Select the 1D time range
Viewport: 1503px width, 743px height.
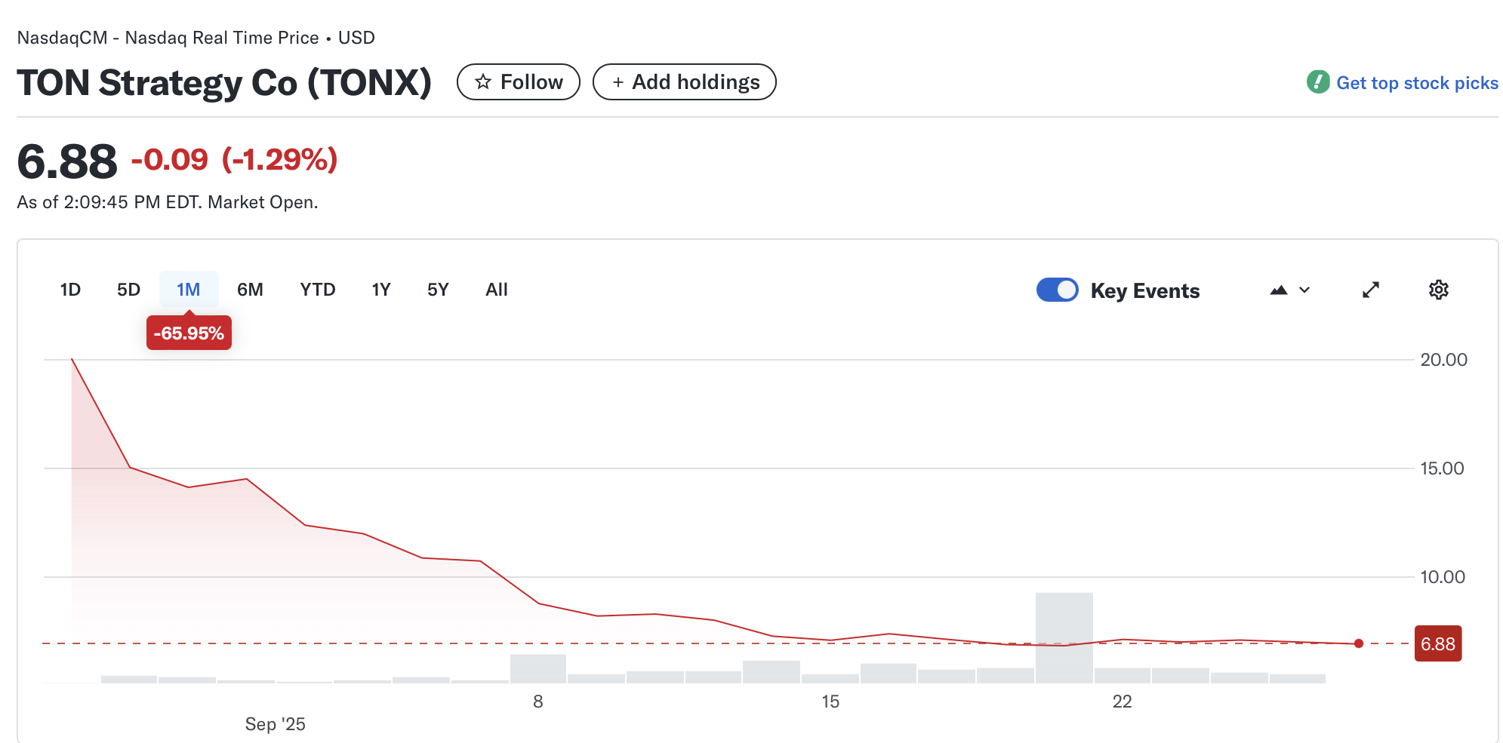[70, 290]
